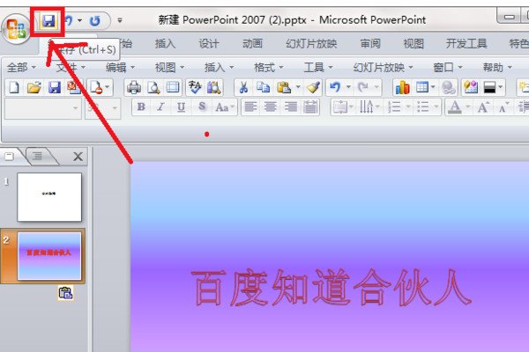Screen dimensions: 529x352
Task: Click the Insert Table icon
Action: tap(422, 88)
